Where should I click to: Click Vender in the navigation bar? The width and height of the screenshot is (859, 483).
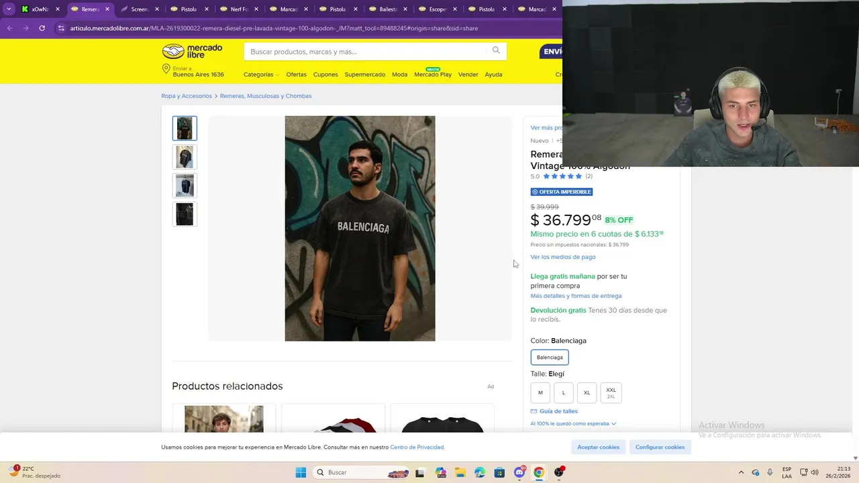coord(468,74)
